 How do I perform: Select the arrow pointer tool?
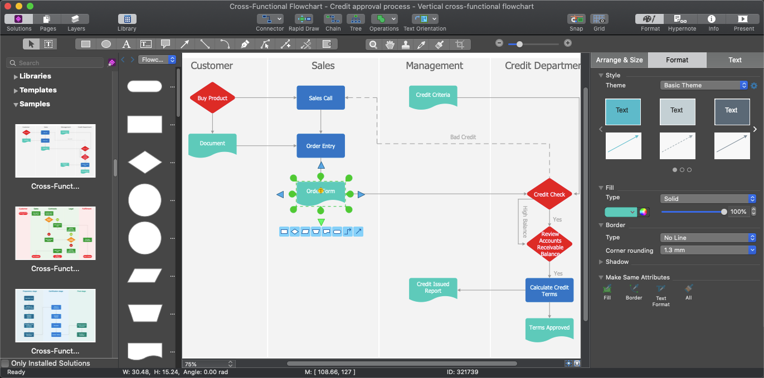click(x=31, y=44)
